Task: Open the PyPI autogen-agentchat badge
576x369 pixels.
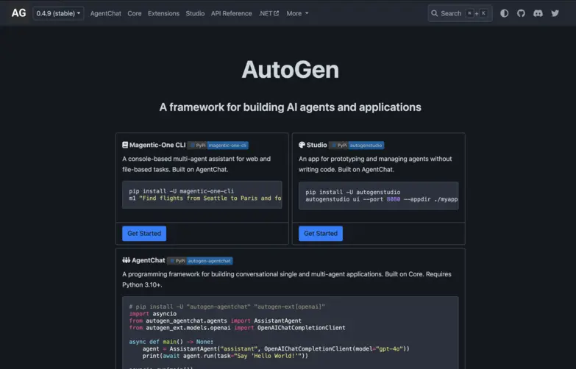Action: [200, 261]
